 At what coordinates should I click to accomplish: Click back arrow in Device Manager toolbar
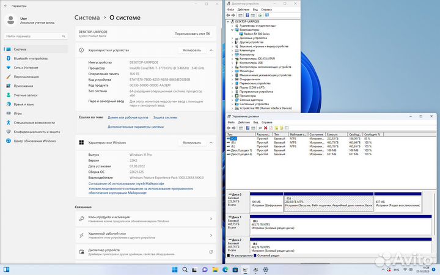pyautogui.click(x=228, y=15)
